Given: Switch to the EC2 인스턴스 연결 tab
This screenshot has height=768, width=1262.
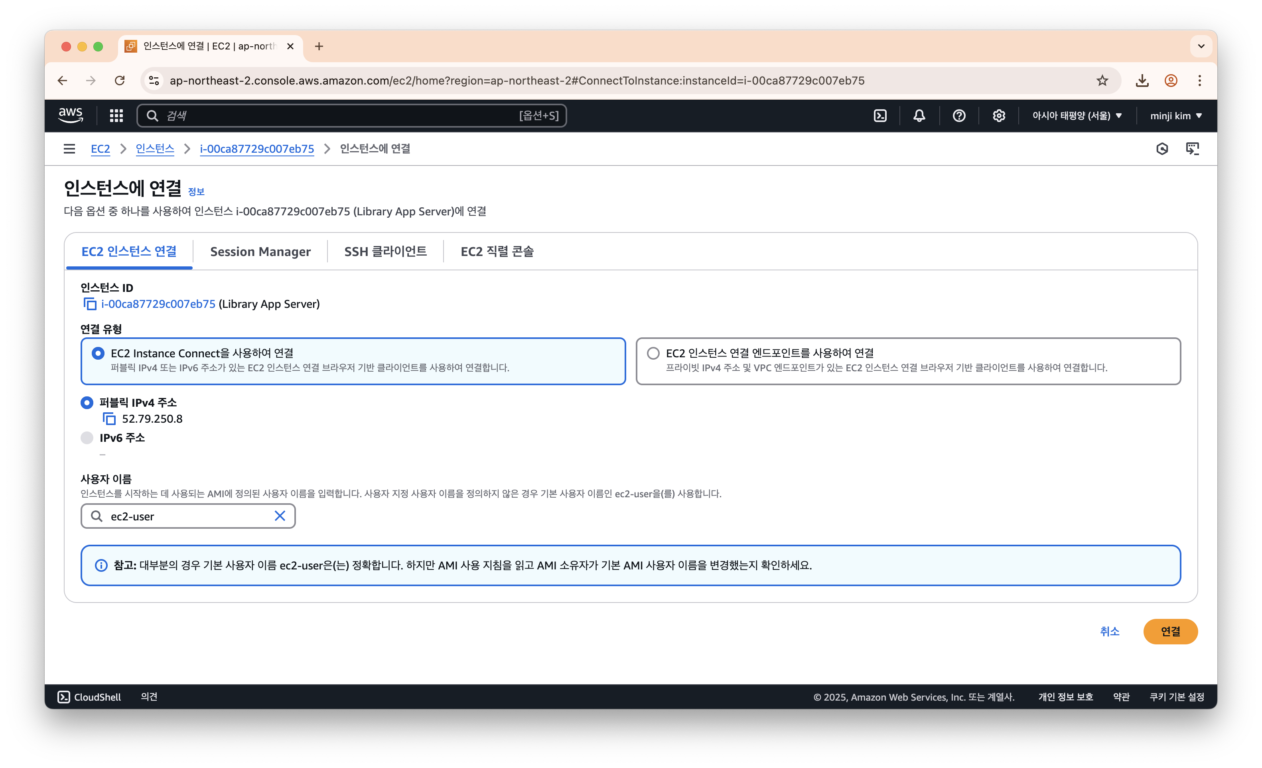Looking at the screenshot, I should pyautogui.click(x=129, y=251).
